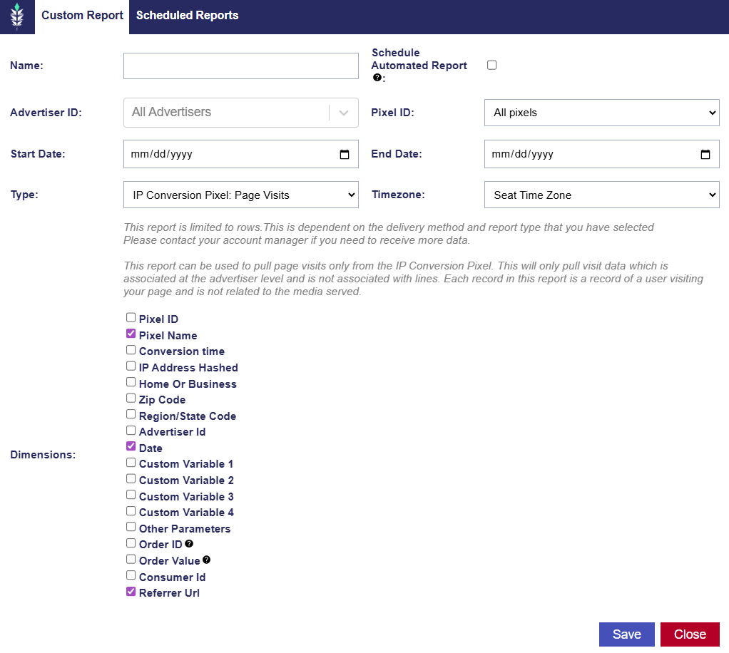Expand the All Advertisers dropdown chevron
Image resolution: width=729 pixels, height=653 pixels.
344,113
